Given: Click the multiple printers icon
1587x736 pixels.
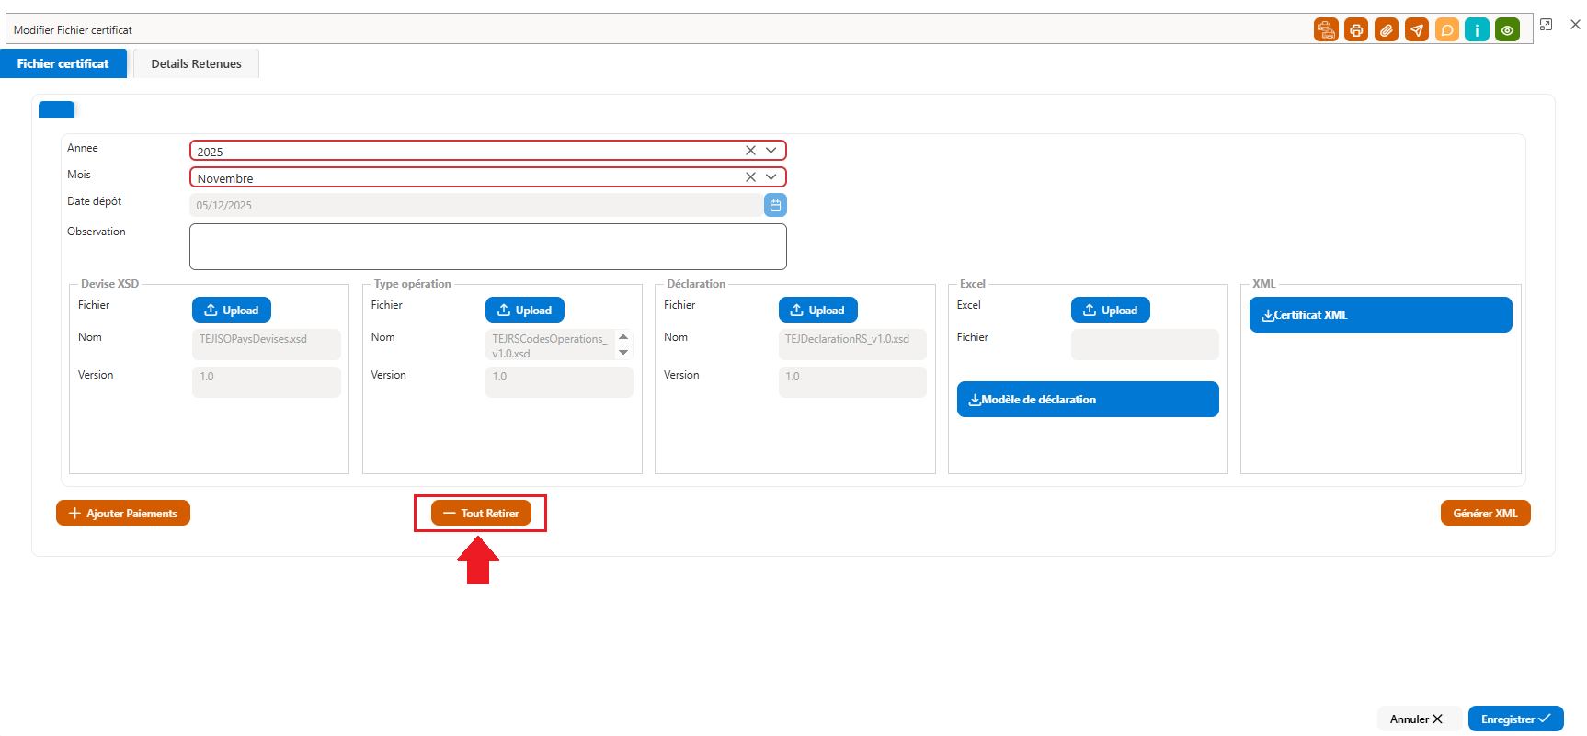Looking at the screenshot, I should click(1326, 30).
